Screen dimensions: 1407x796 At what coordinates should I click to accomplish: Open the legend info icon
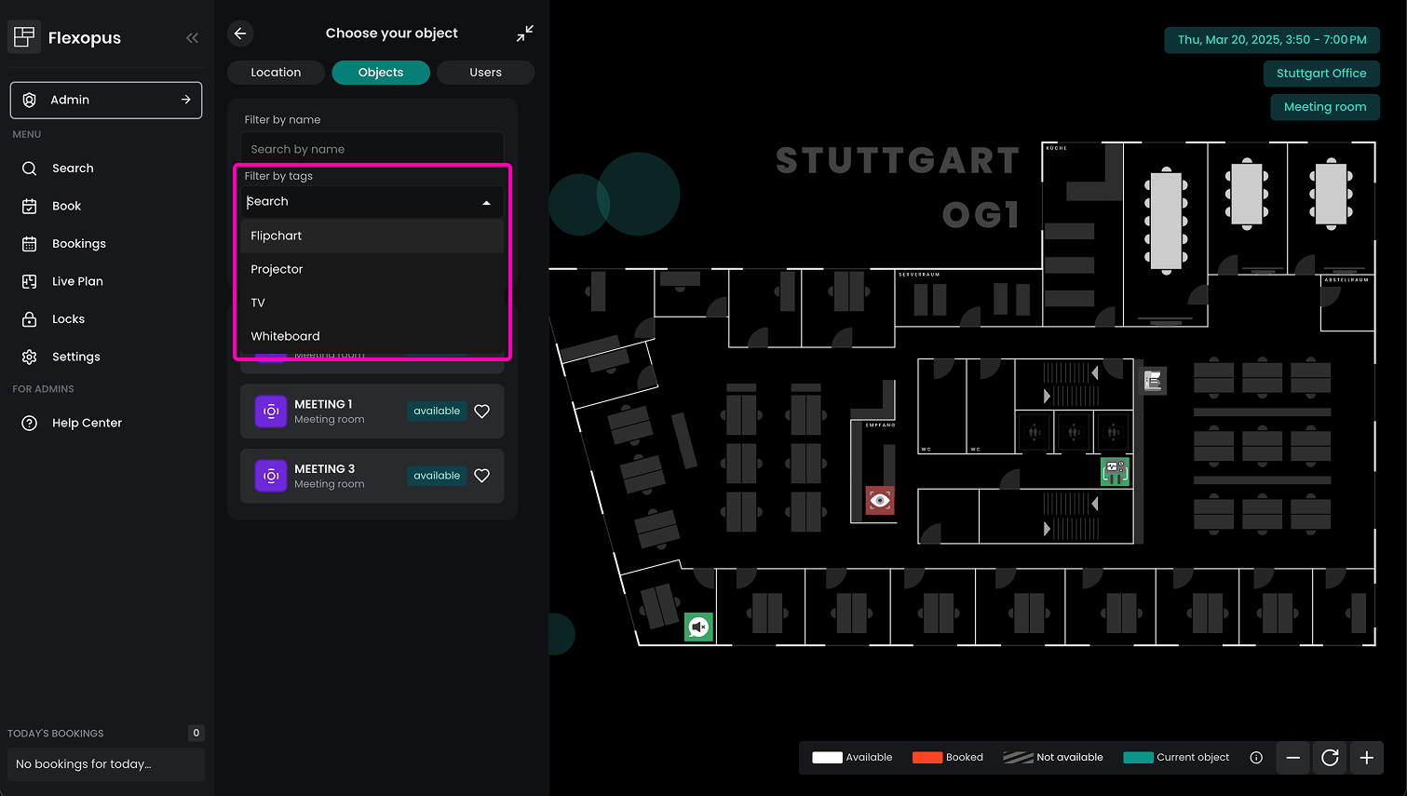point(1256,758)
